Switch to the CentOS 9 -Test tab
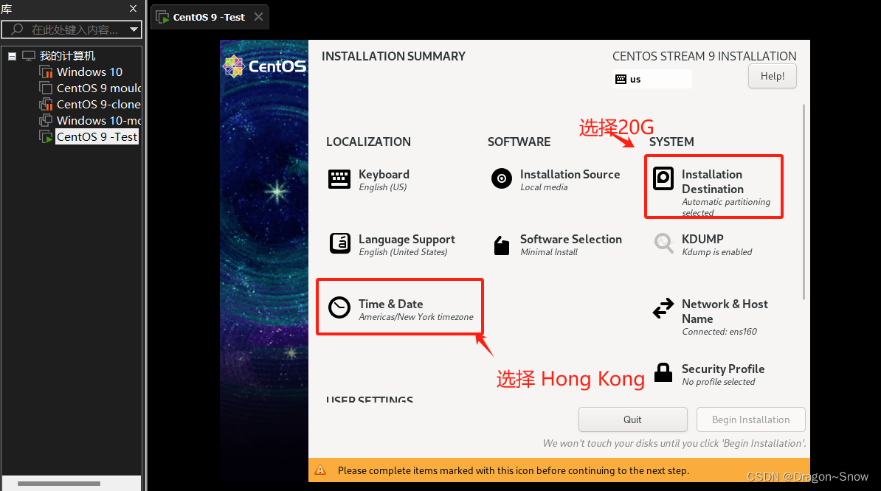Viewport: 881px width, 491px height. 210,18
